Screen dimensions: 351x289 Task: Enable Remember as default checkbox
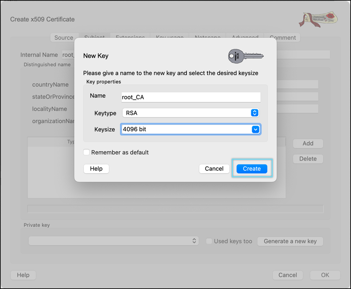[x=87, y=153]
